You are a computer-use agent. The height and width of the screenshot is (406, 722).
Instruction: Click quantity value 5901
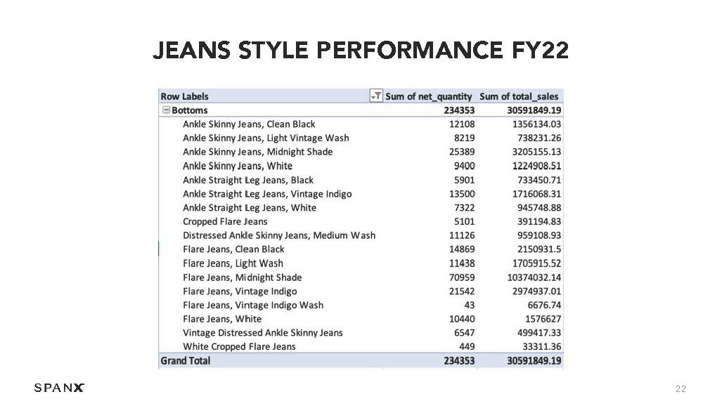click(x=464, y=180)
